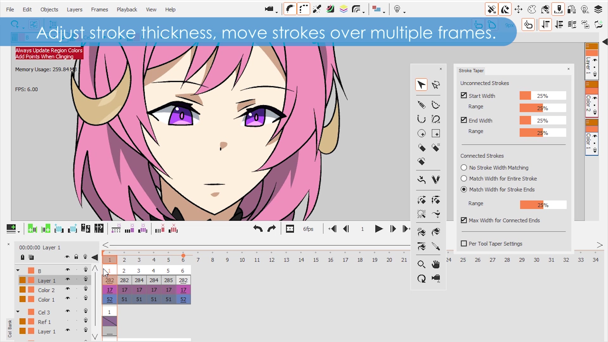Click the add frame green plus icon
Screen dimensions: 608x342
click(x=32, y=229)
